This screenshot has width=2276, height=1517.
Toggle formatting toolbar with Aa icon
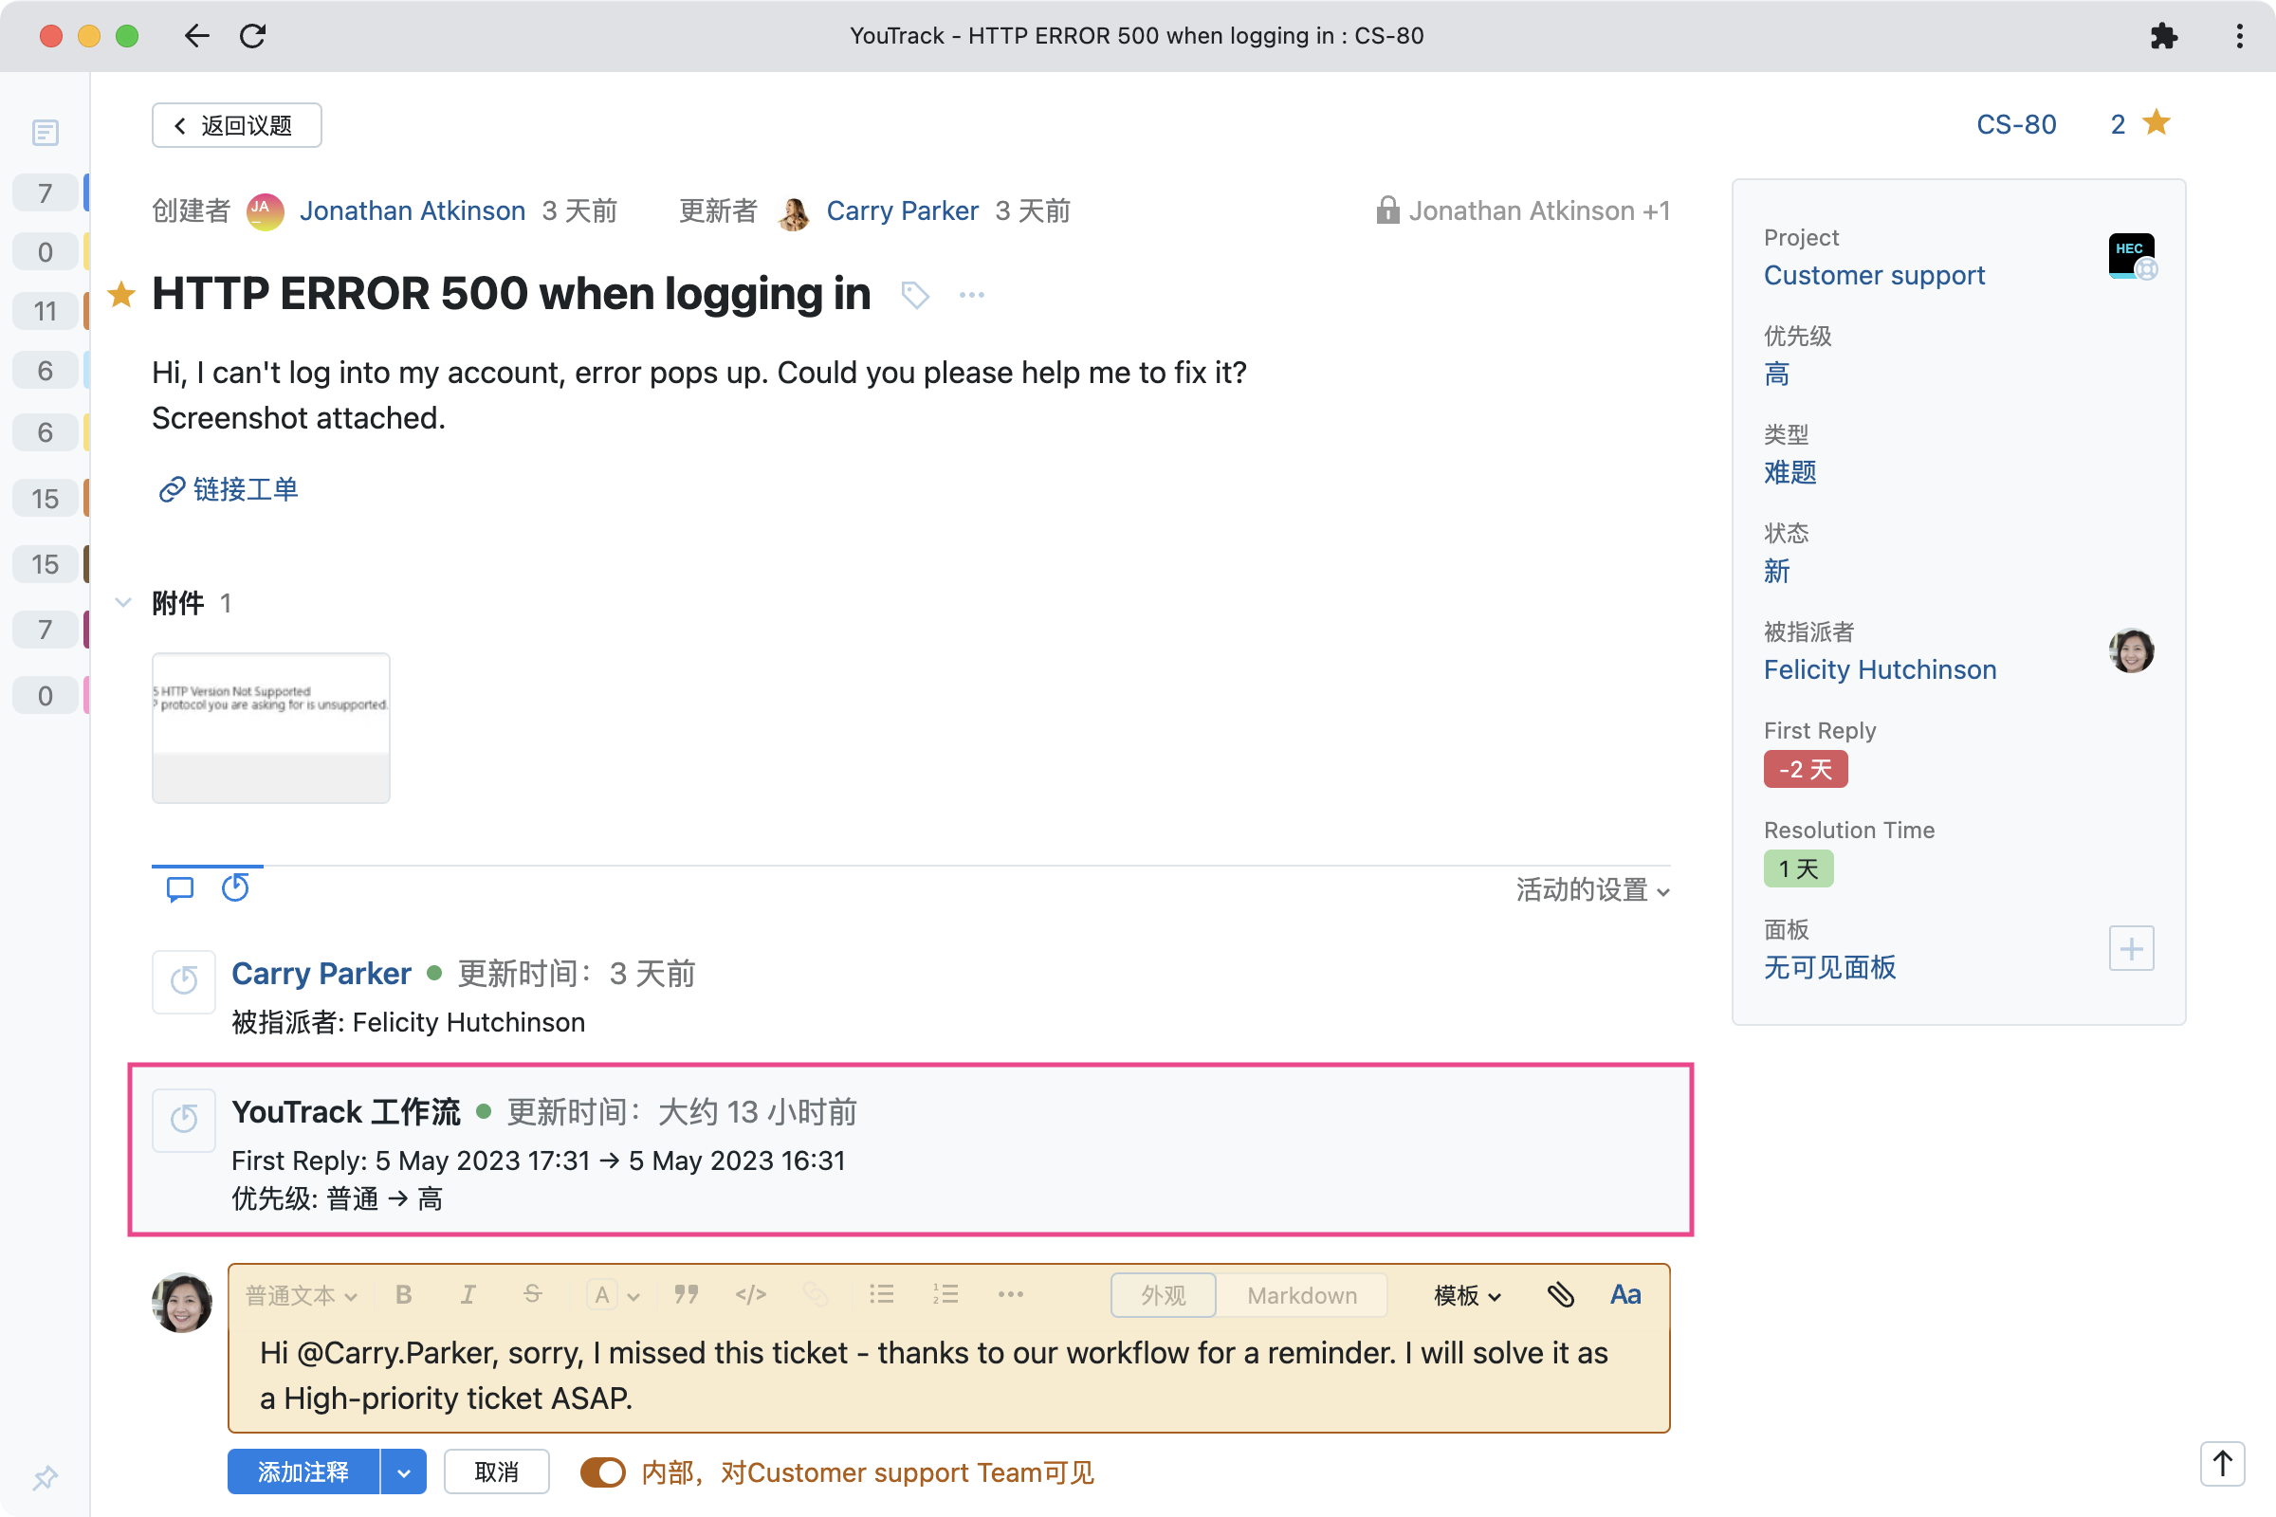tap(1625, 1295)
